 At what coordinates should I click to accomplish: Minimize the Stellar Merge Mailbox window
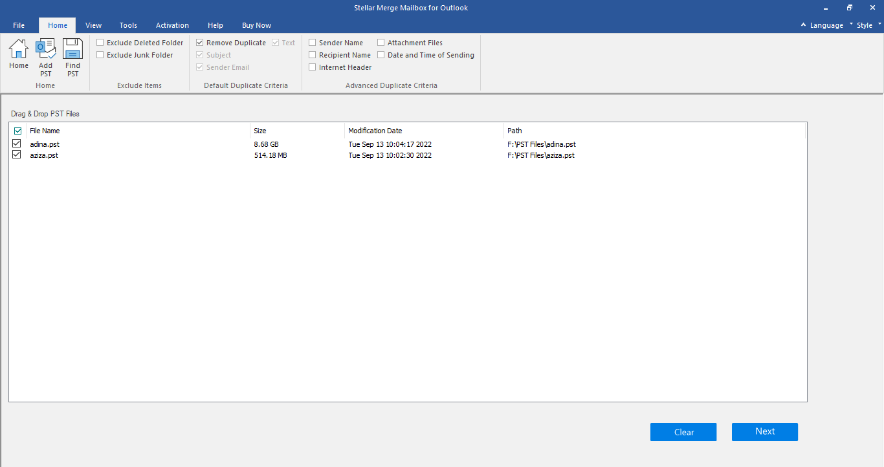point(827,8)
